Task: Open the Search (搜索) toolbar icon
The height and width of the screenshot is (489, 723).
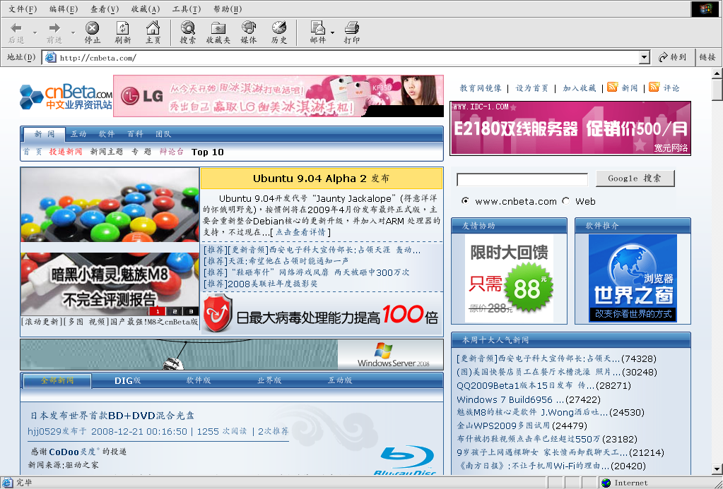Action: coord(188,28)
